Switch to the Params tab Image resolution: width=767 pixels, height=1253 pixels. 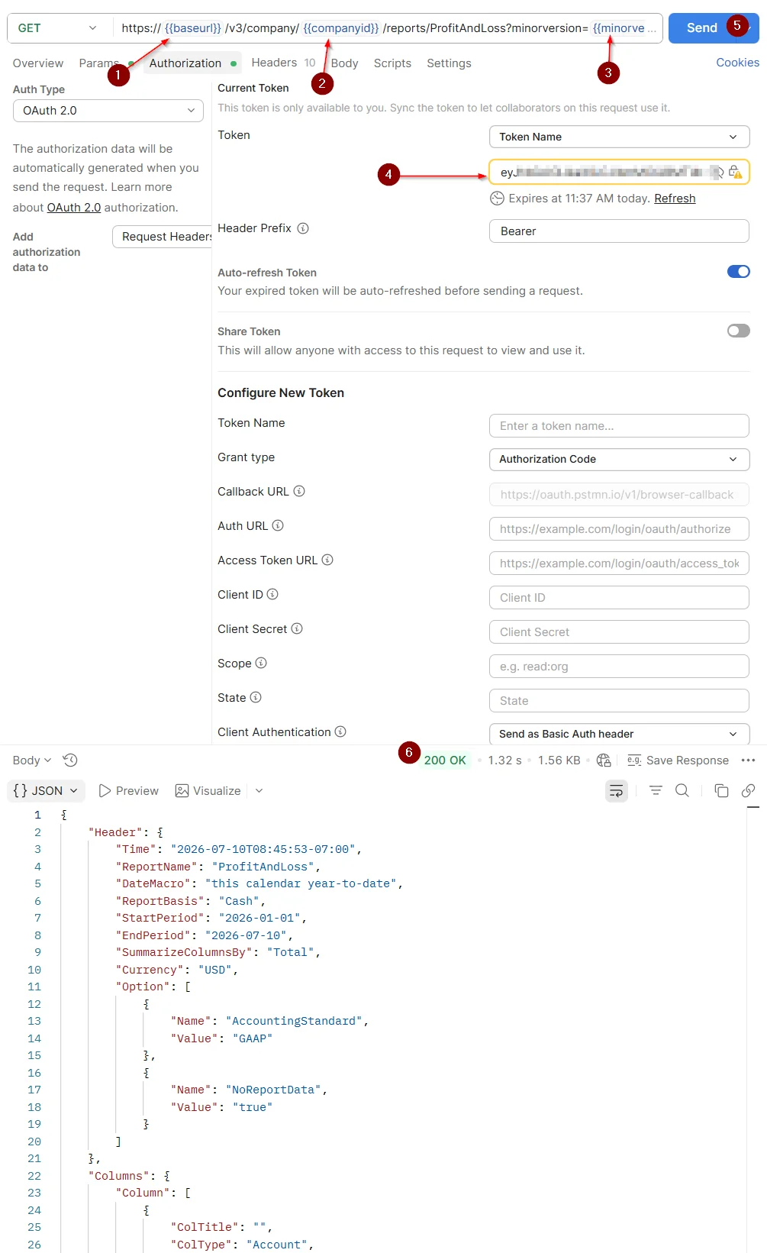point(99,63)
